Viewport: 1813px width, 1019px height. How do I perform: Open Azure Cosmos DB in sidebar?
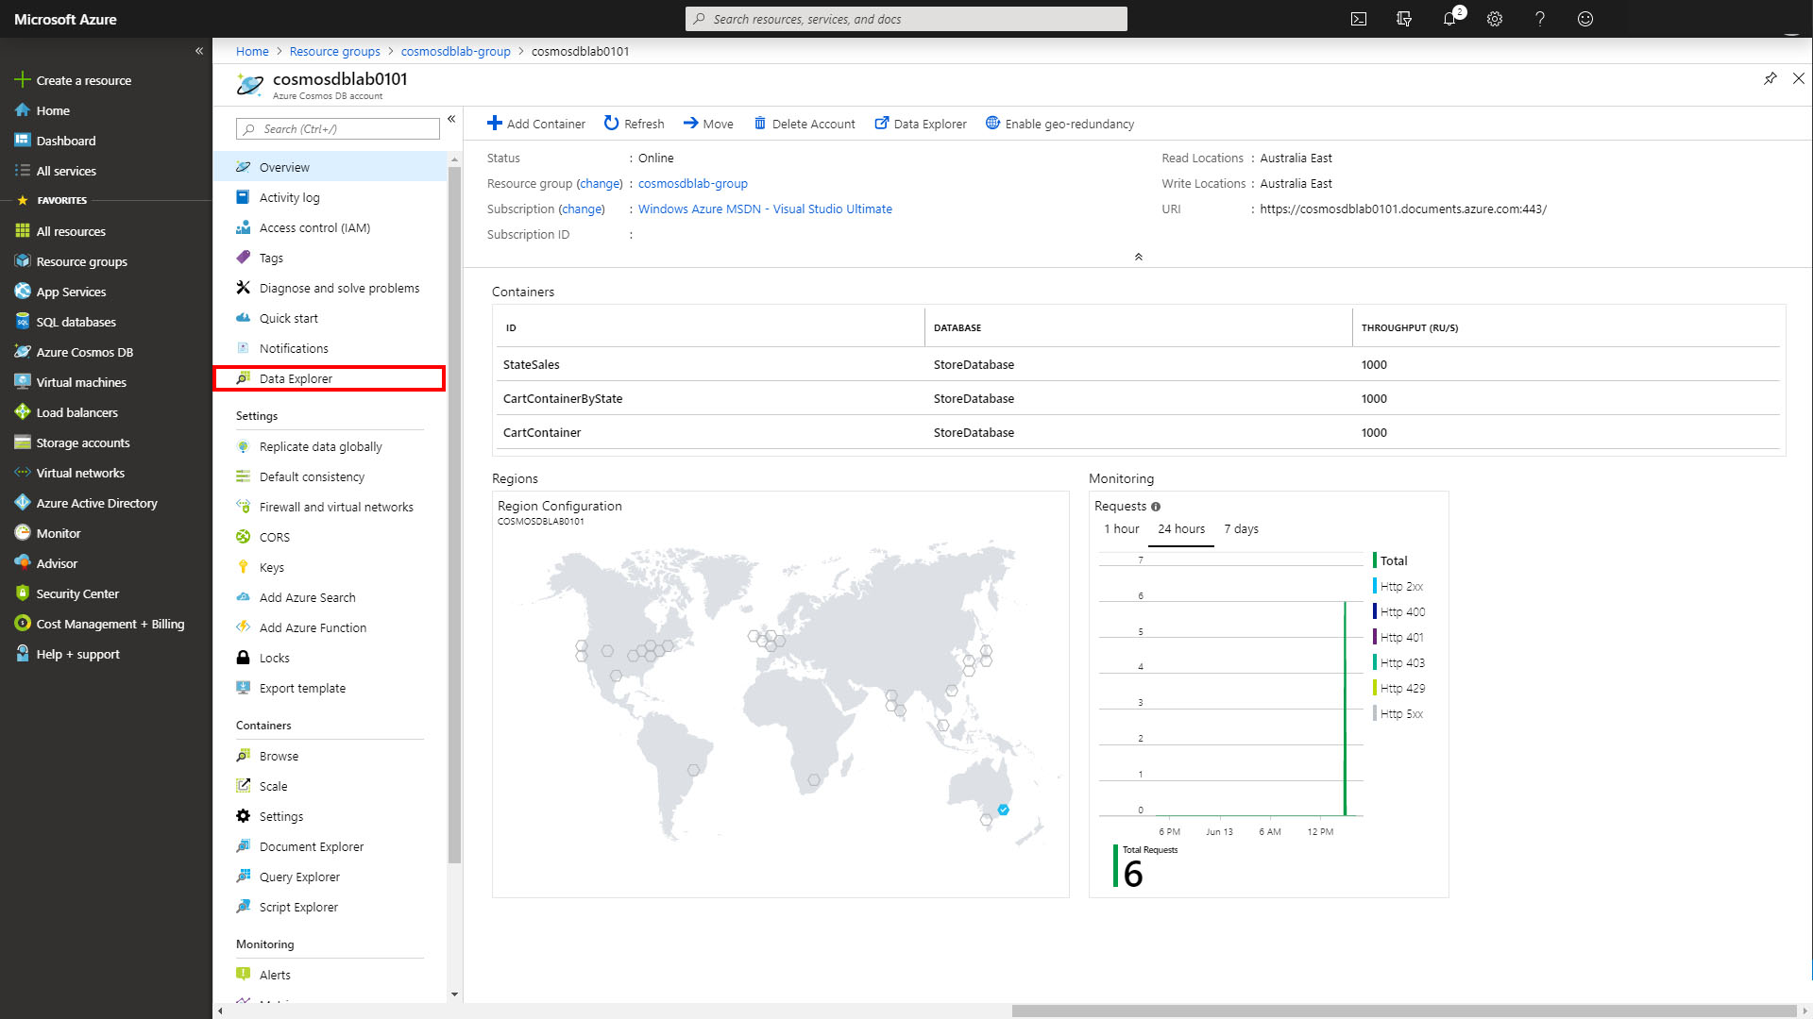(74, 352)
